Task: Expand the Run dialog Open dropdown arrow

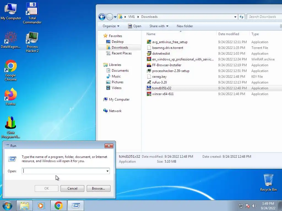Action: point(108,171)
